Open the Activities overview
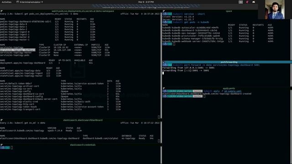 pyautogui.click(x=6, y=2)
